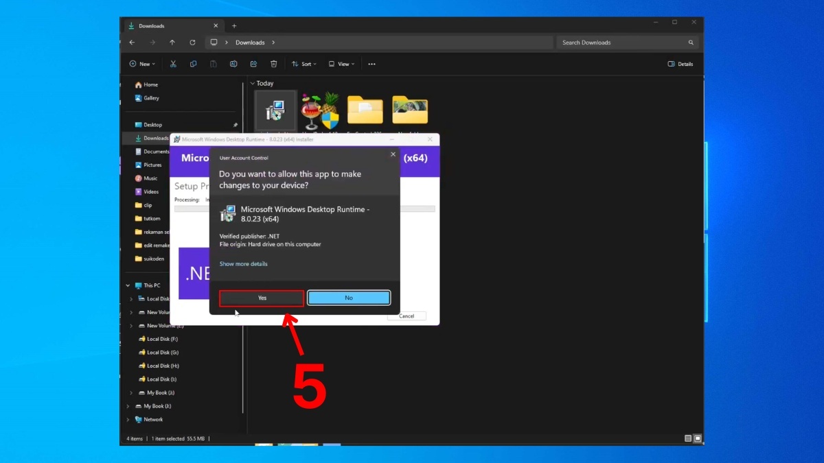This screenshot has width=824, height=463.
Task: Click the PC icon in address bar
Action: point(214,43)
